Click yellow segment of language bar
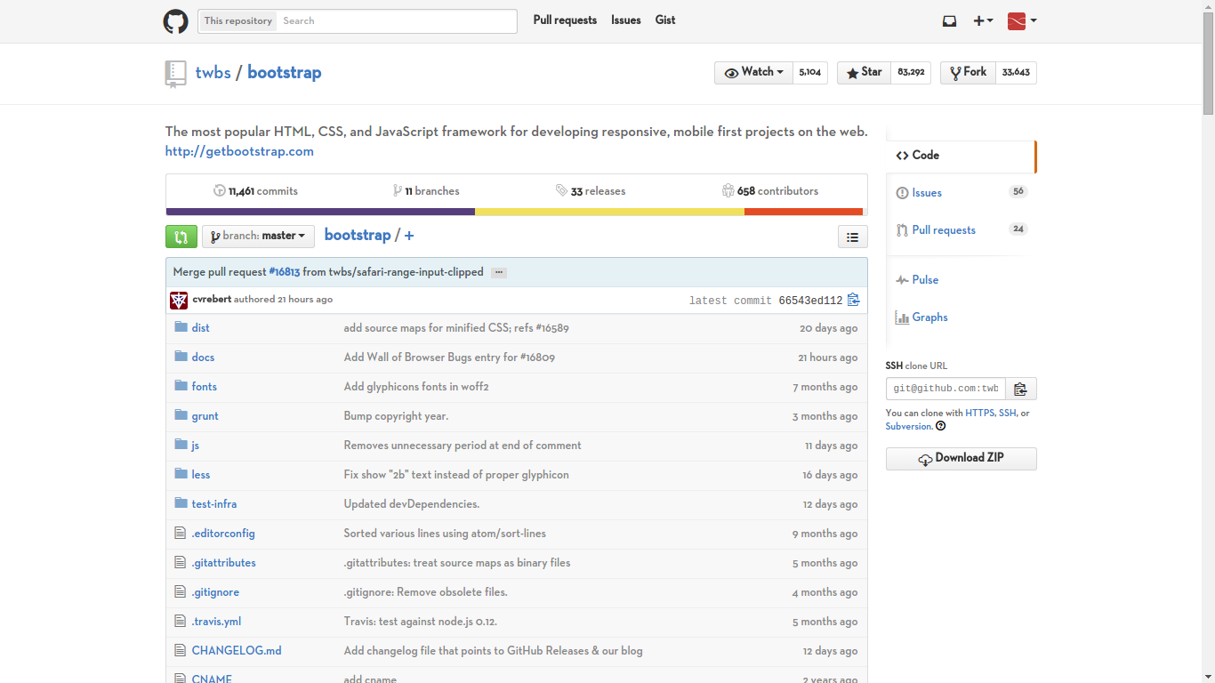Viewport: 1215px width, 683px height. tap(609, 212)
